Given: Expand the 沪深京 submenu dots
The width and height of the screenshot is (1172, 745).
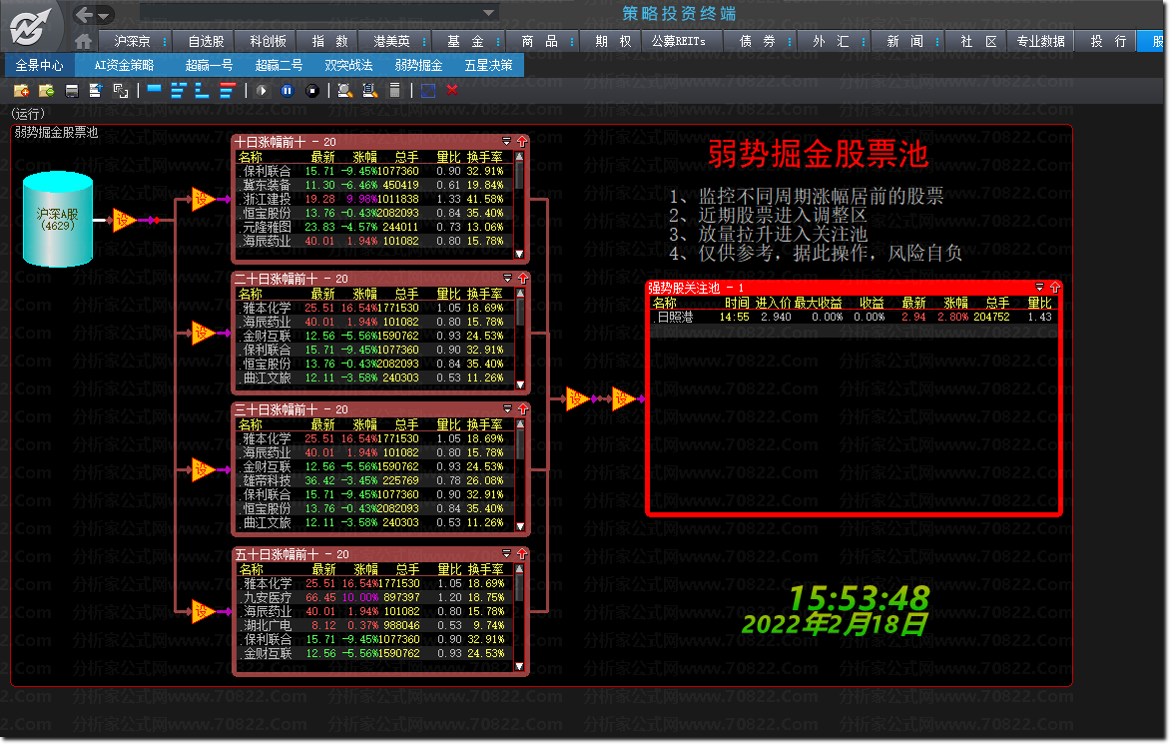Looking at the screenshot, I should (165, 42).
